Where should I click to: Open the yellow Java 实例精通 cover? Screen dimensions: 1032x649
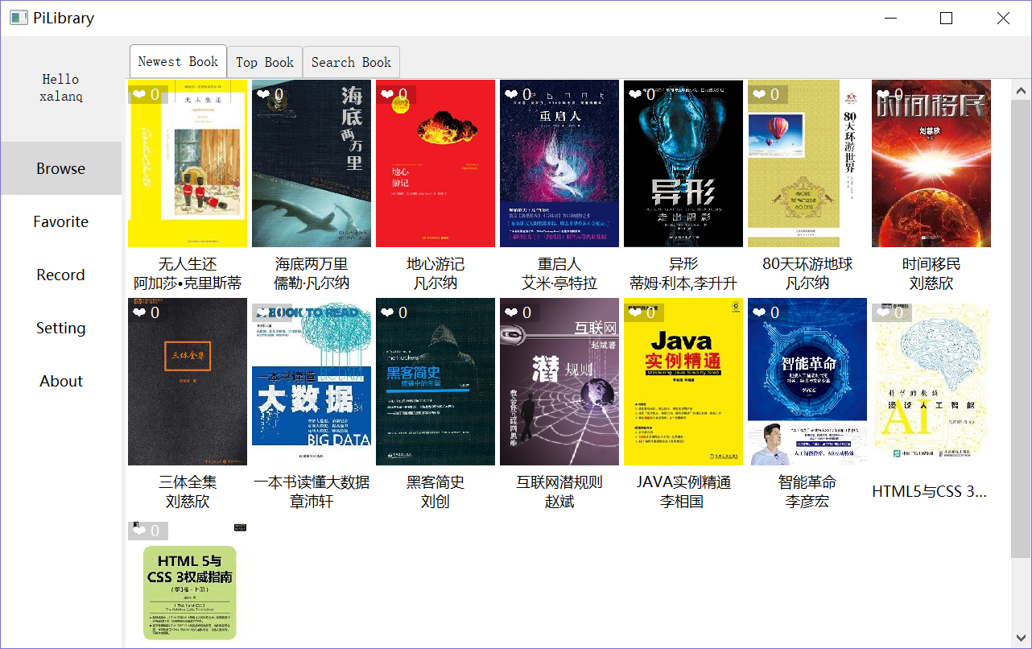pyautogui.click(x=683, y=382)
